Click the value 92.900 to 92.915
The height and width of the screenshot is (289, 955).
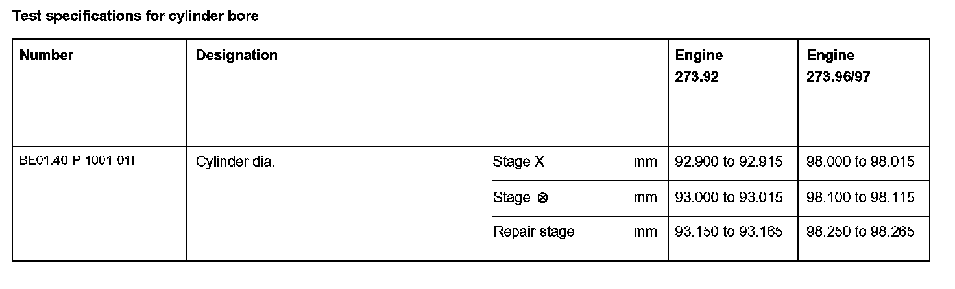click(729, 162)
